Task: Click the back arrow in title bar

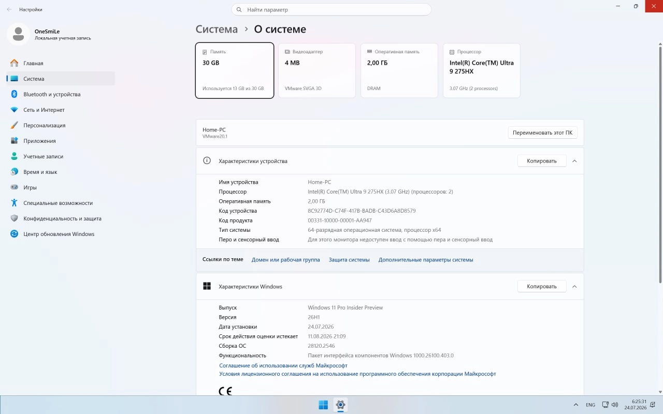Action: tap(9, 9)
